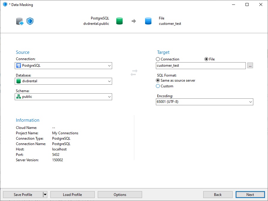This screenshot has width=268, height=201.
Task: Open the Options button
Action: [x=120, y=194]
